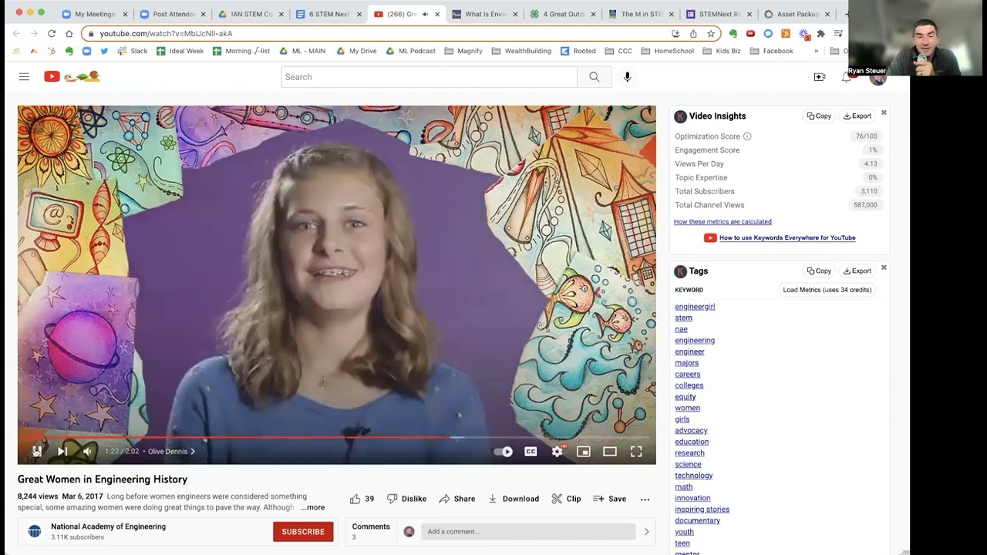987x555 pixels.
Task: Open the Olive Dennis chapter chevron
Action: [193, 452]
